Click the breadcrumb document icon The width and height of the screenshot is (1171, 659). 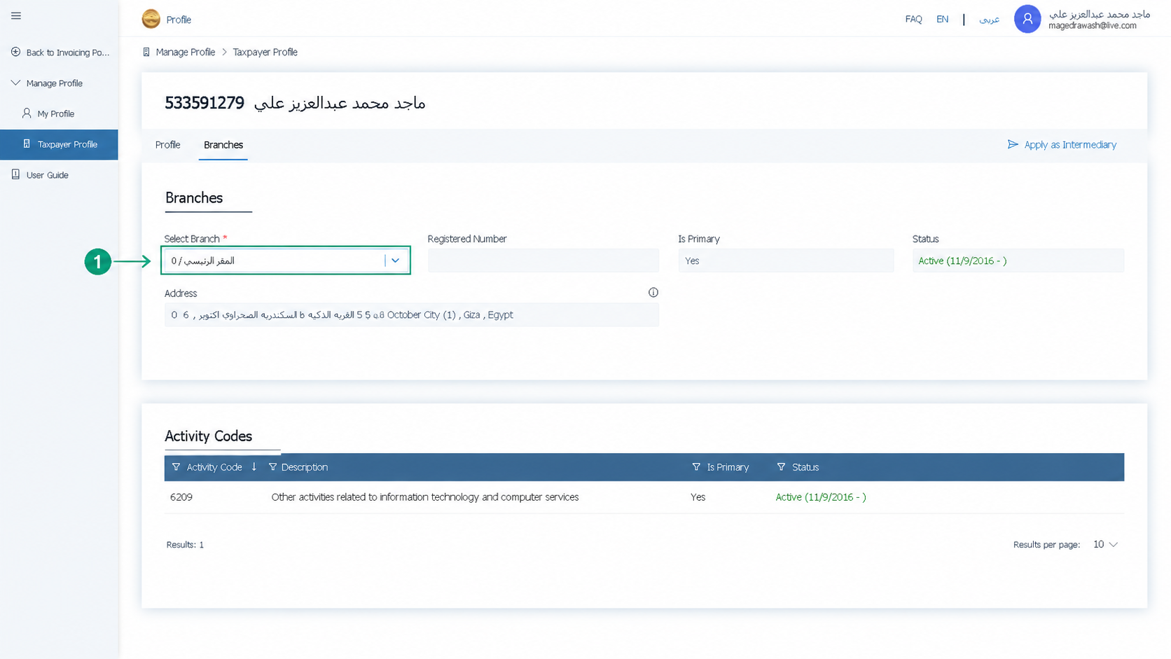click(x=146, y=52)
